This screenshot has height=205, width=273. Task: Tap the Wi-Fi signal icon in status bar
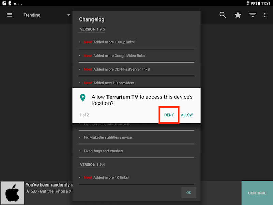pyautogui.click(x=248, y=3)
